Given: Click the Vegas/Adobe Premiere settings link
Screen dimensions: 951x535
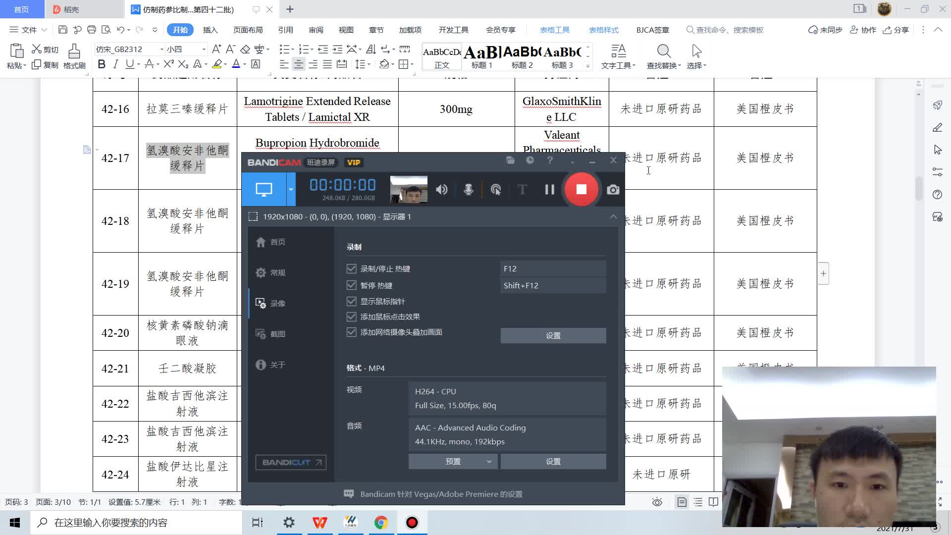Looking at the screenshot, I should point(441,494).
